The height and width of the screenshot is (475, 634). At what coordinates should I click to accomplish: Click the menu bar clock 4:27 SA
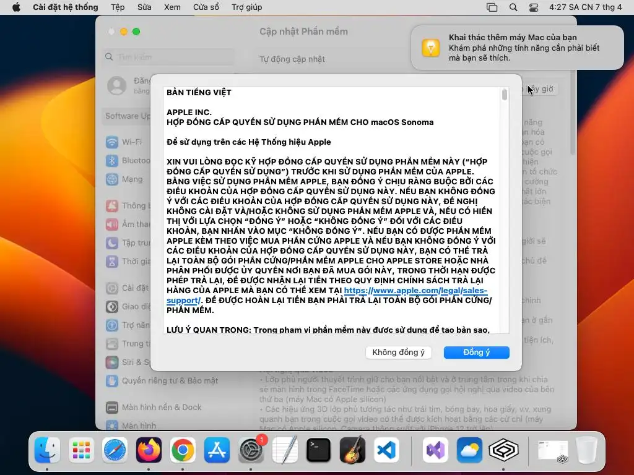(585, 7)
